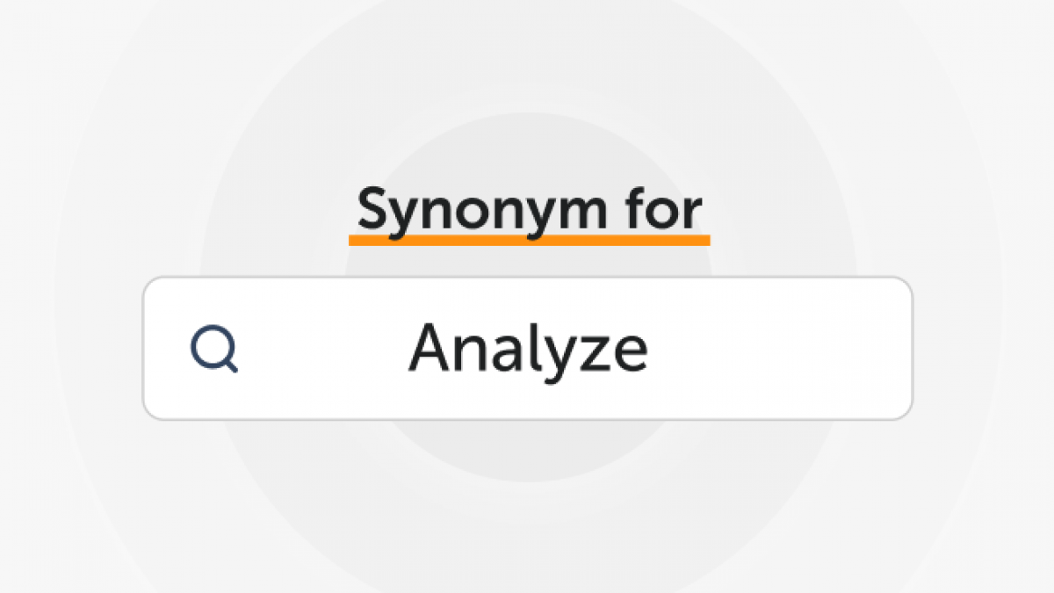Click the capital S in Synonym
The width and height of the screenshot is (1054, 593).
pyautogui.click(x=373, y=211)
